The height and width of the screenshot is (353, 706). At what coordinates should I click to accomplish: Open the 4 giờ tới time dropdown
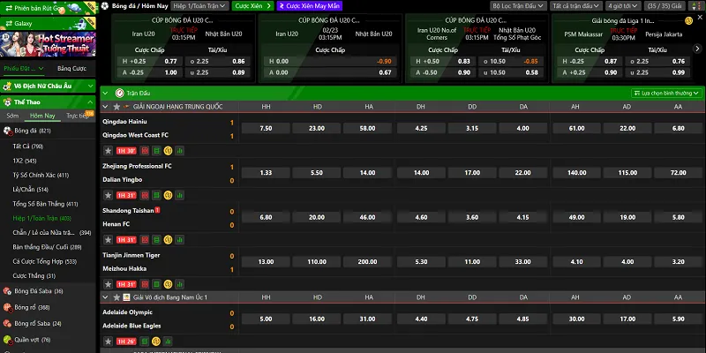point(623,6)
